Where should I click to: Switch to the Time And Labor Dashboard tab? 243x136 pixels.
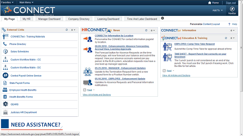coord(142,19)
